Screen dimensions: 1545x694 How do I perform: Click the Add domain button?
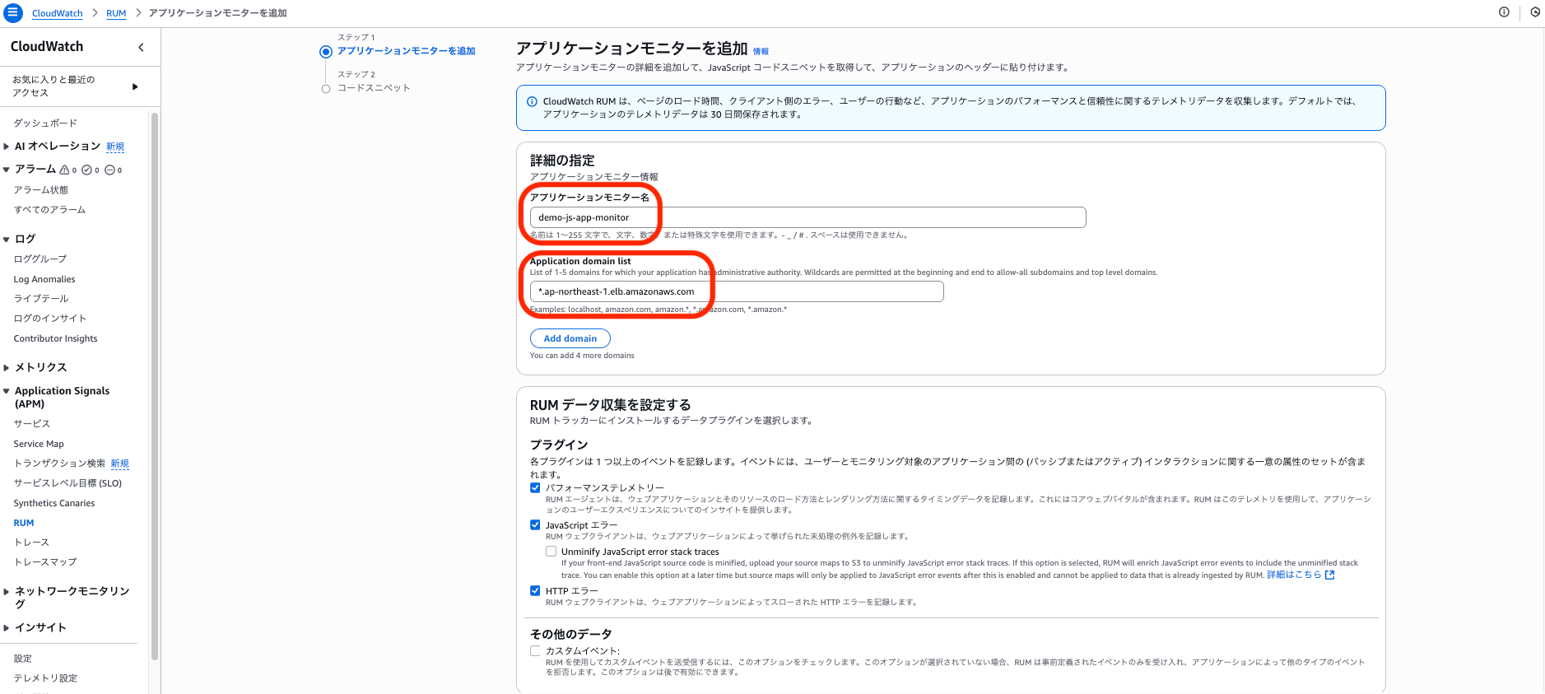pos(570,338)
